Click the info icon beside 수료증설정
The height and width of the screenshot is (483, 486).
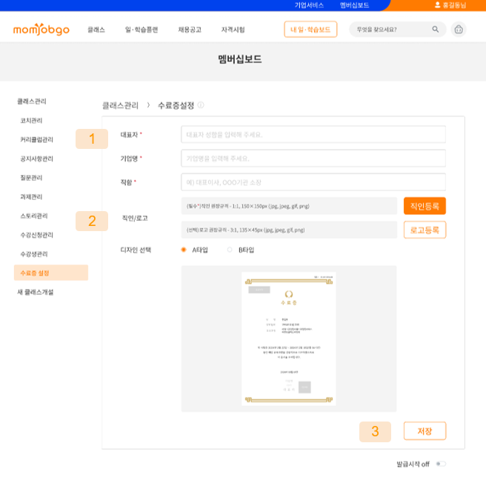201,105
